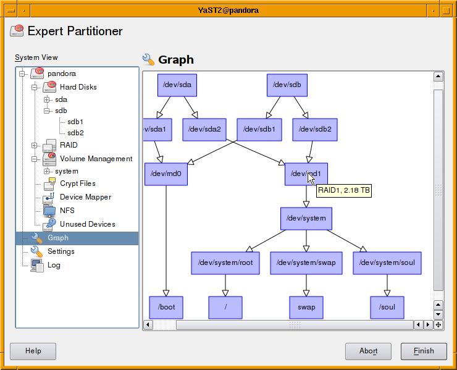Image resolution: width=457 pixels, height=370 pixels.
Task: Expand the RAID node
Action: pos(35,145)
